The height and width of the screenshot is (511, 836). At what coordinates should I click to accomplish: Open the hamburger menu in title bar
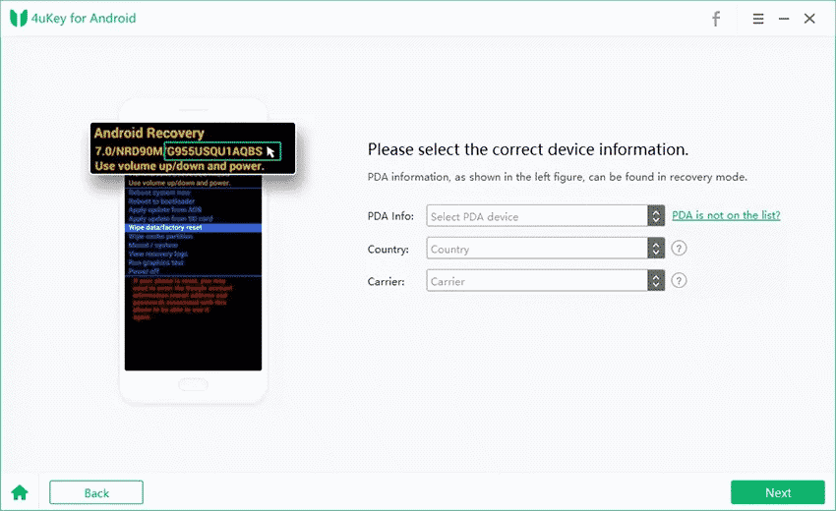coord(758,19)
